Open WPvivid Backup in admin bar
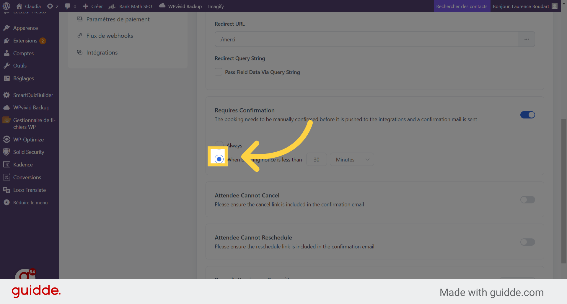567x304 pixels. click(x=180, y=6)
